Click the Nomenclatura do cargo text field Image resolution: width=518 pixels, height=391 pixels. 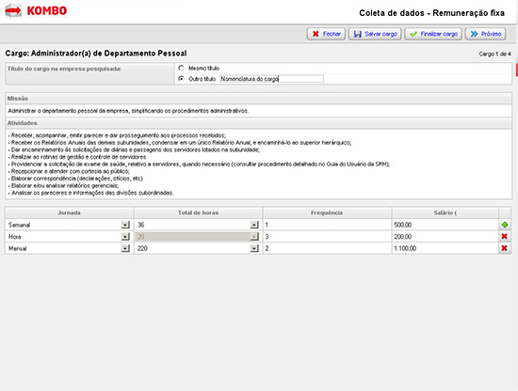point(271,79)
